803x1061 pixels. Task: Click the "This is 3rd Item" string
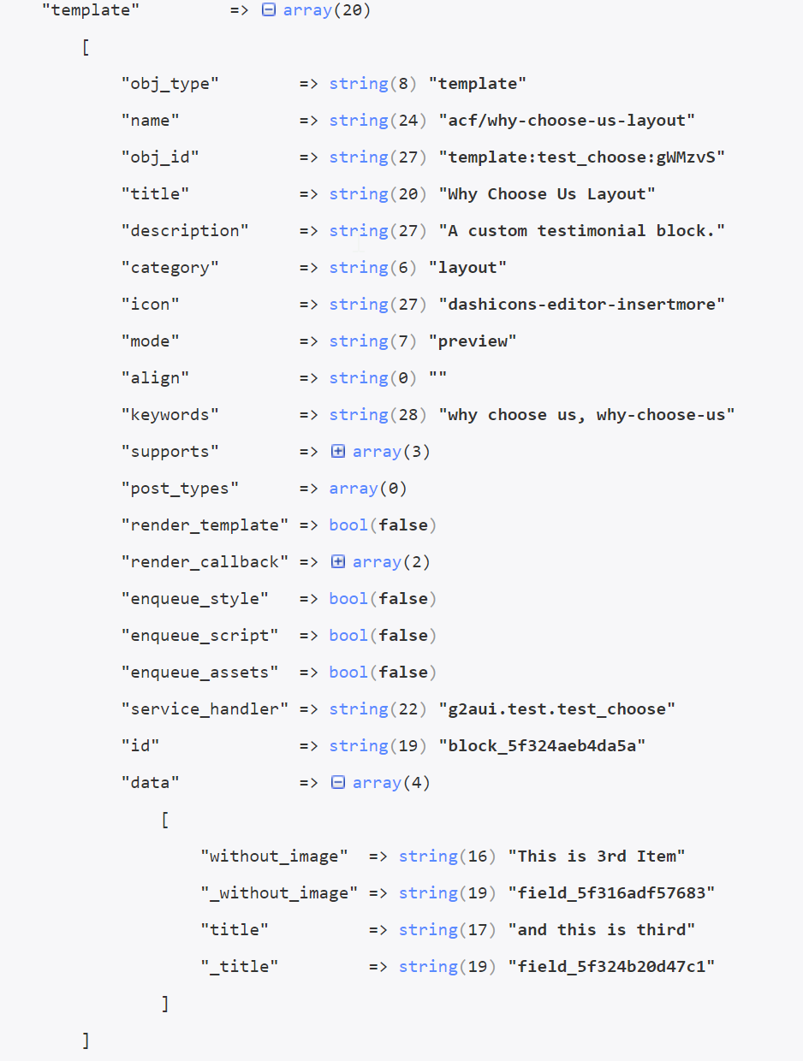[597, 857]
